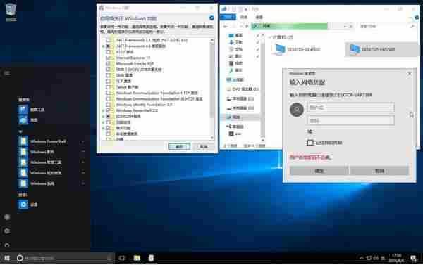Toggle the .NET Framework 3.5 checkbox
The image size is (423, 265).
point(109,40)
